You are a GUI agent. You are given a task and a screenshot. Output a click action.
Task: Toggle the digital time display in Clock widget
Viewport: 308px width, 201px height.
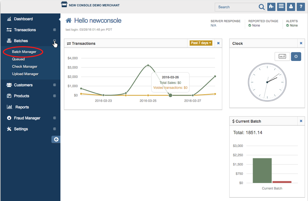pyautogui.click(x=282, y=56)
